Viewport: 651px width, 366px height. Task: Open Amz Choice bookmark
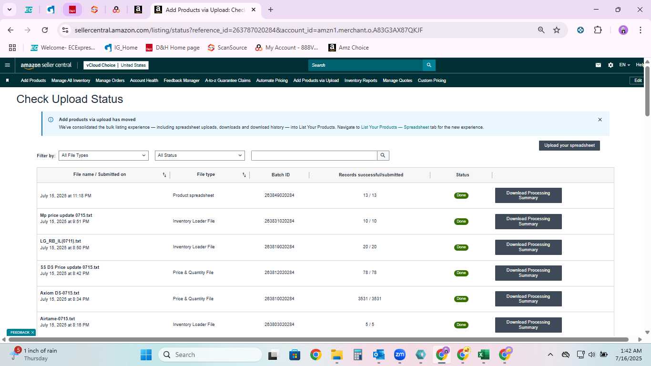pyautogui.click(x=348, y=48)
